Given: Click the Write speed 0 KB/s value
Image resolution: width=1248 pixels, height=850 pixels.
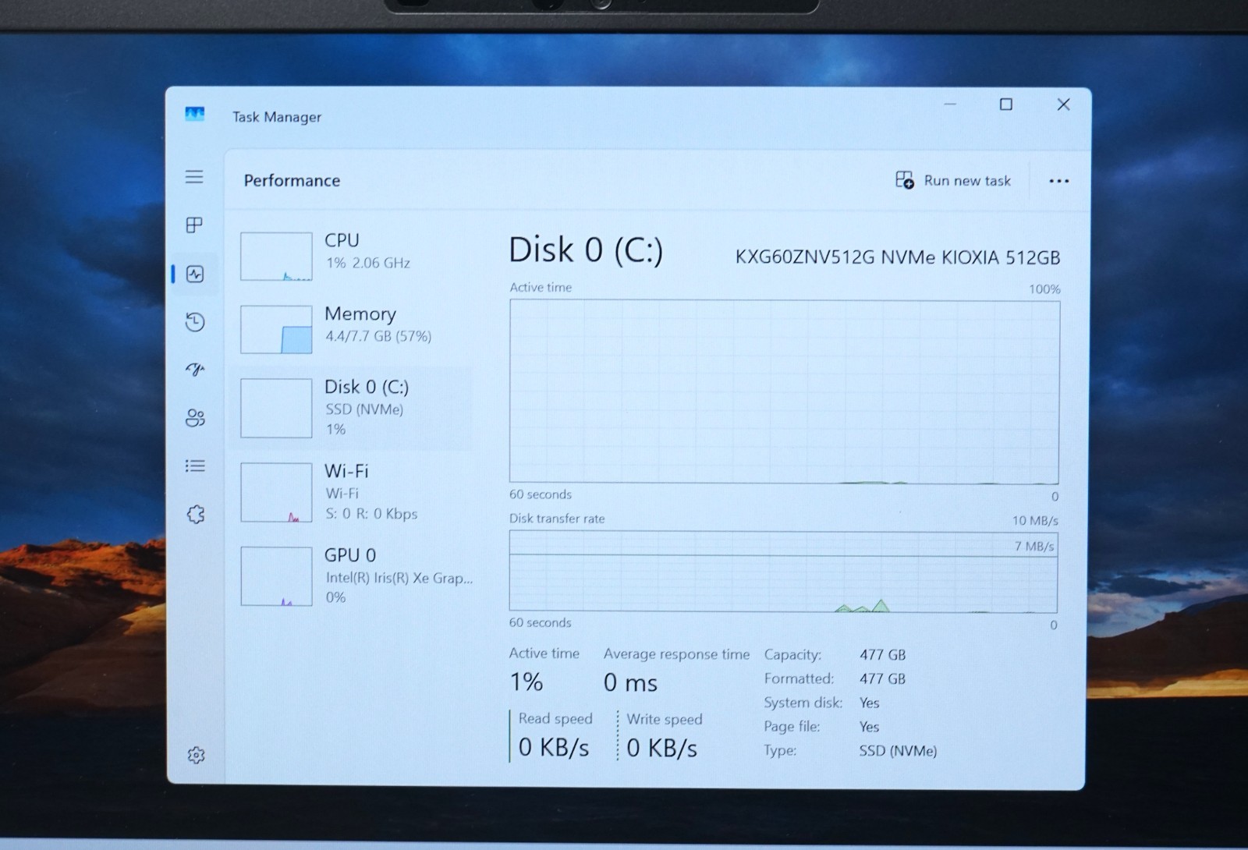Looking at the screenshot, I should [x=661, y=749].
